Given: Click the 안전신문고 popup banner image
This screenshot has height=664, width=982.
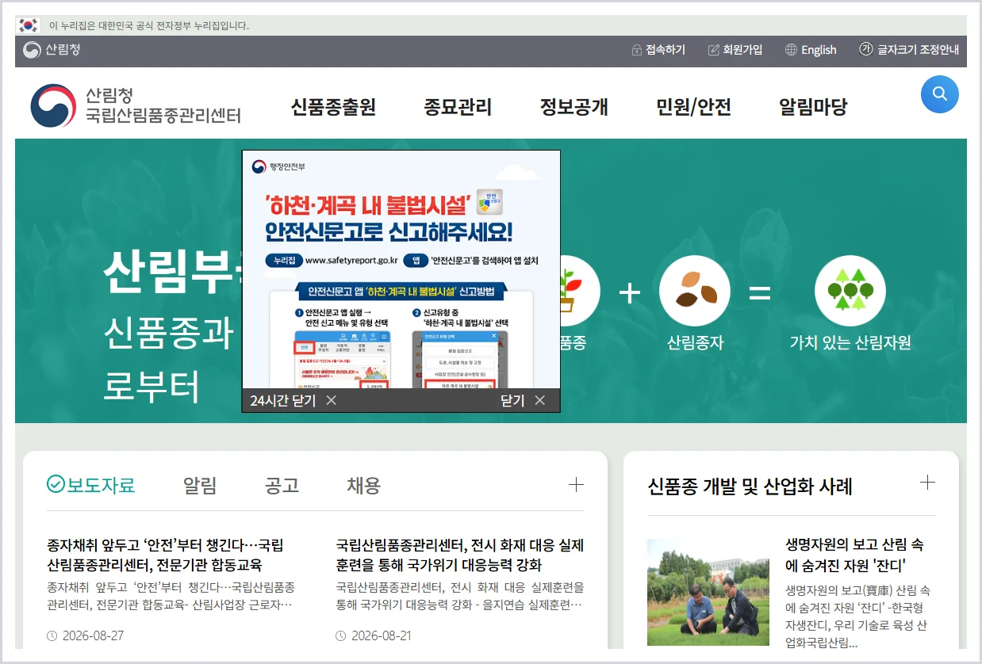Looking at the screenshot, I should click(x=401, y=269).
